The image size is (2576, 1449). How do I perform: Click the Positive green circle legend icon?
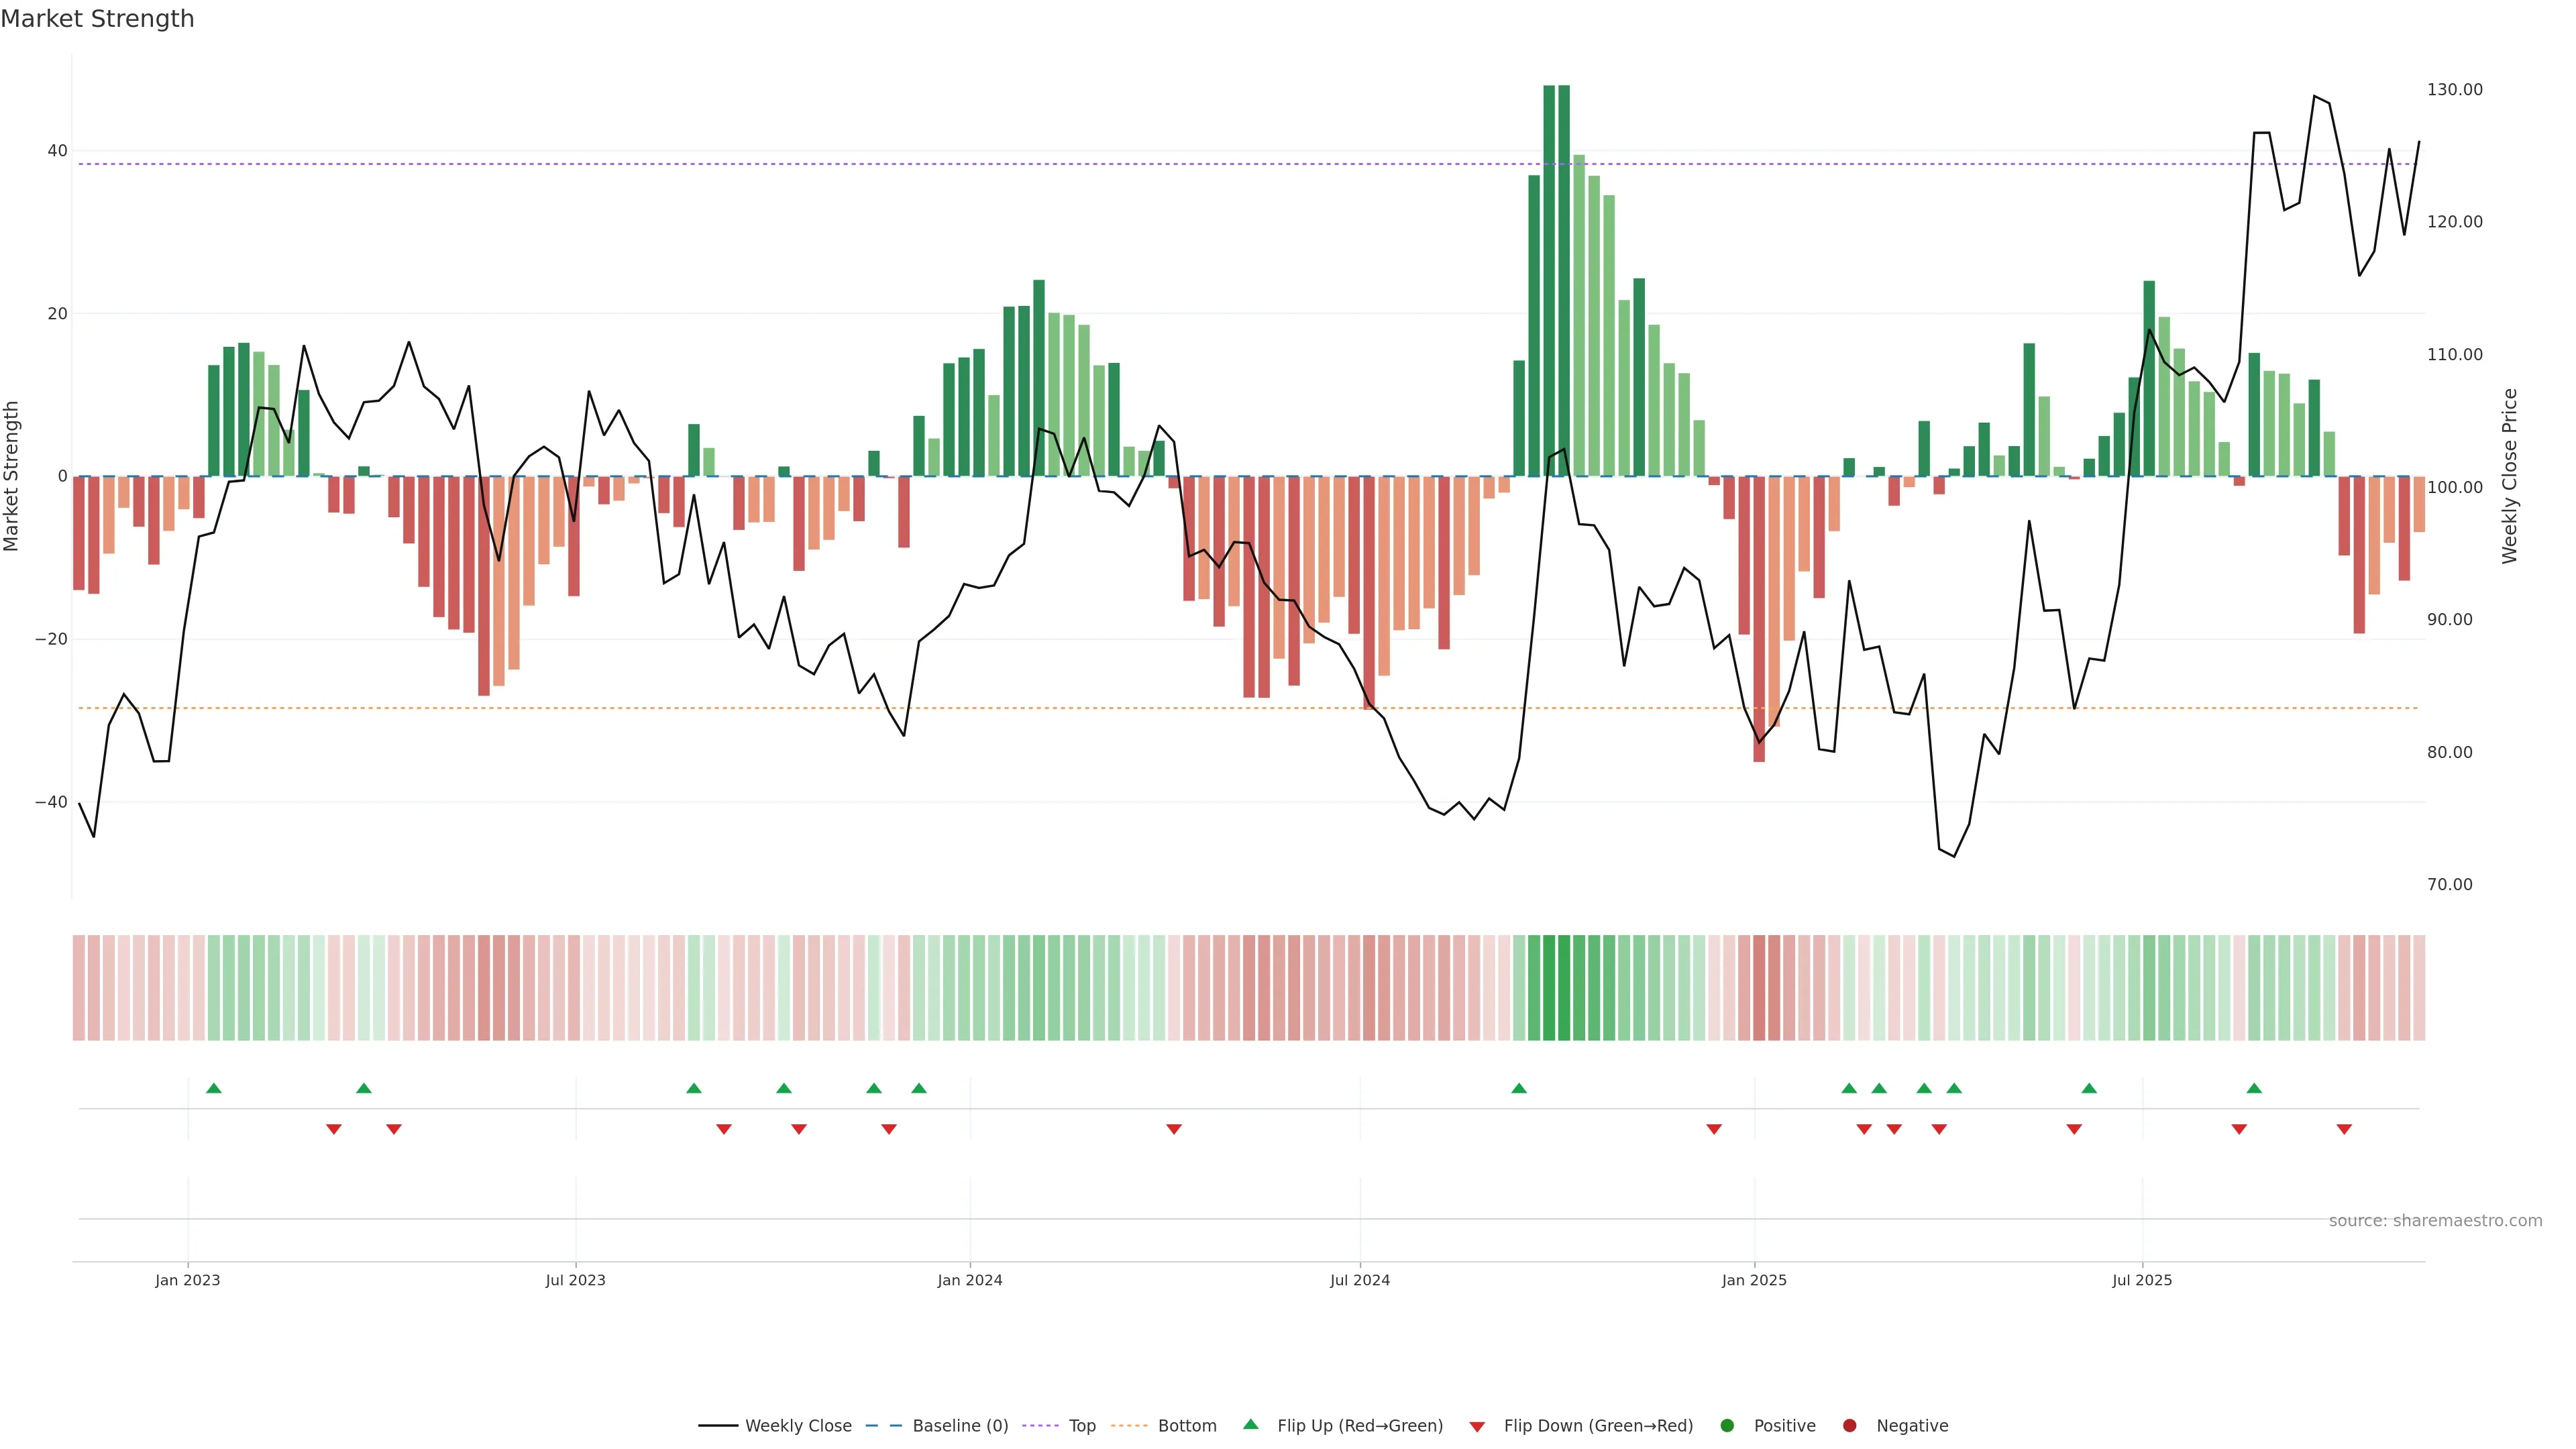click(x=1727, y=1426)
